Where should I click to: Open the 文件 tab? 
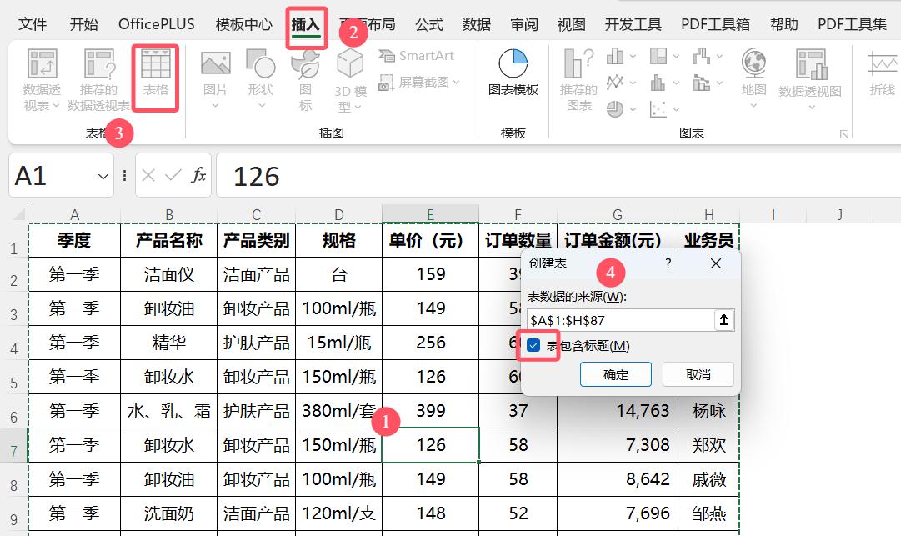click(x=33, y=24)
